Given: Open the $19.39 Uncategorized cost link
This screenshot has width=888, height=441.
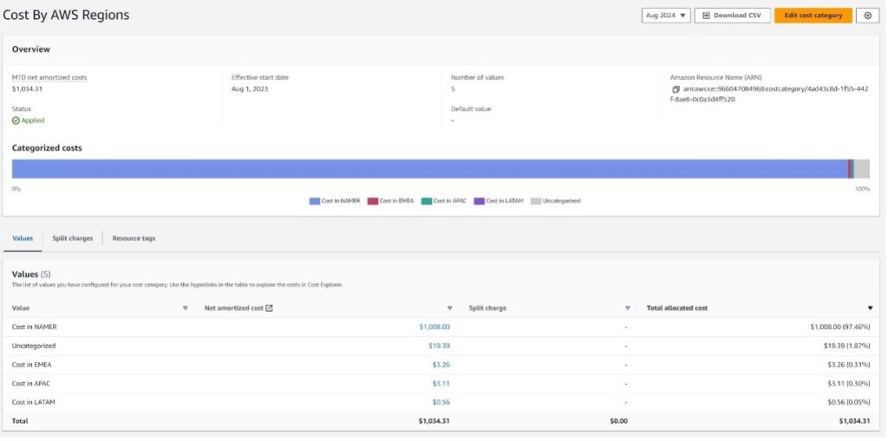Looking at the screenshot, I should [439, 346].
